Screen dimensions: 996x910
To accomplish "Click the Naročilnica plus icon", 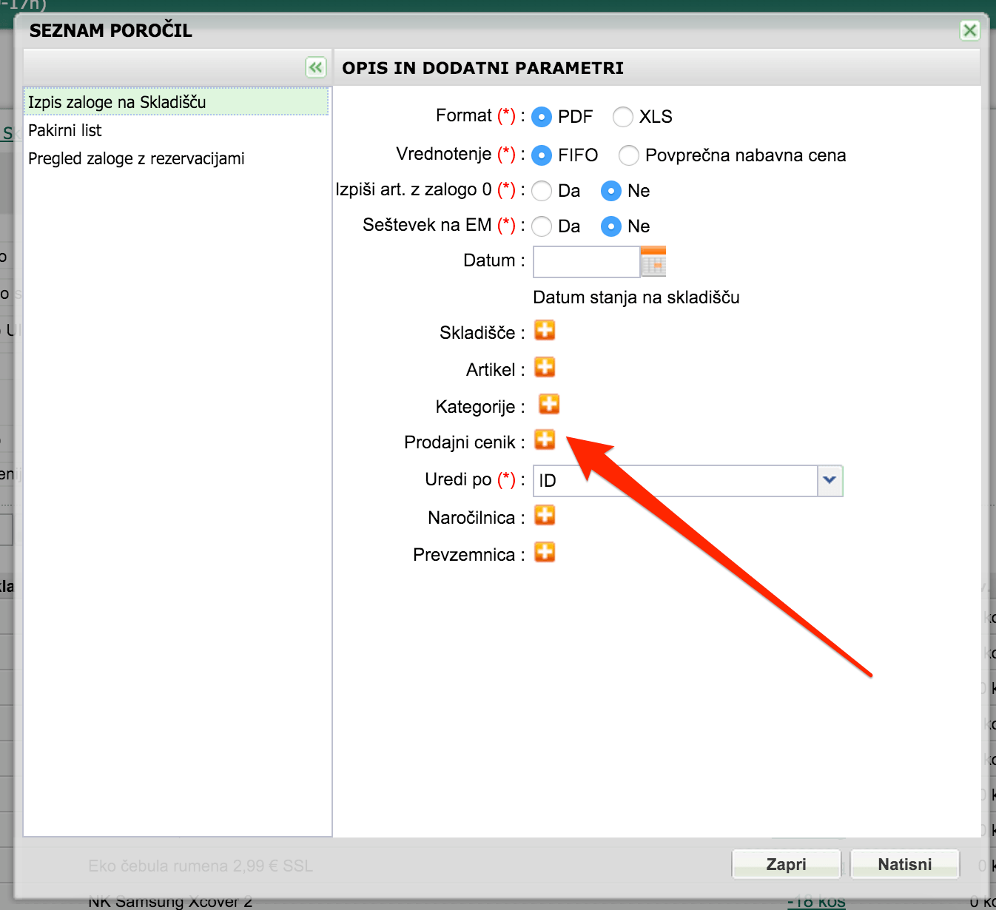I will point(545,515).
